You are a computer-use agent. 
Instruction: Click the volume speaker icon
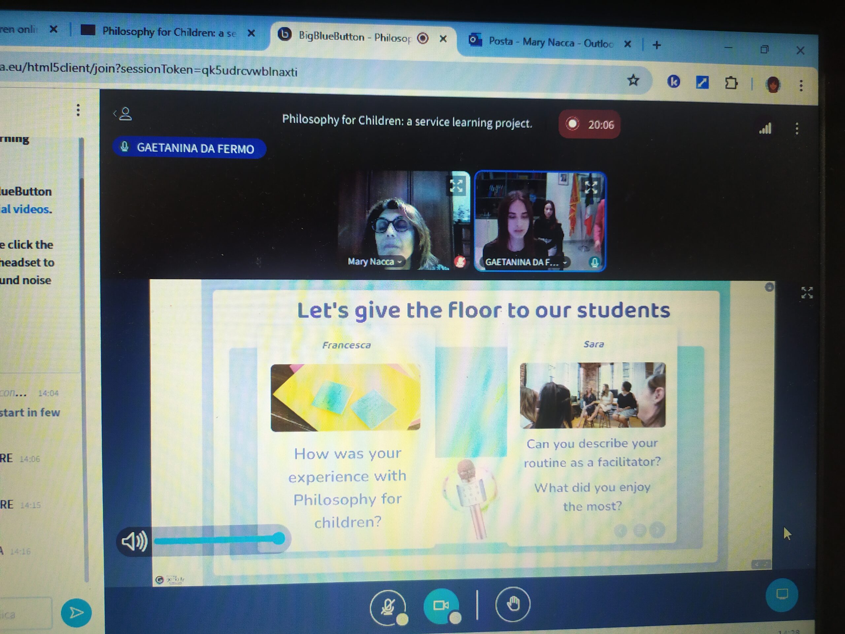[x=134, y=541]
